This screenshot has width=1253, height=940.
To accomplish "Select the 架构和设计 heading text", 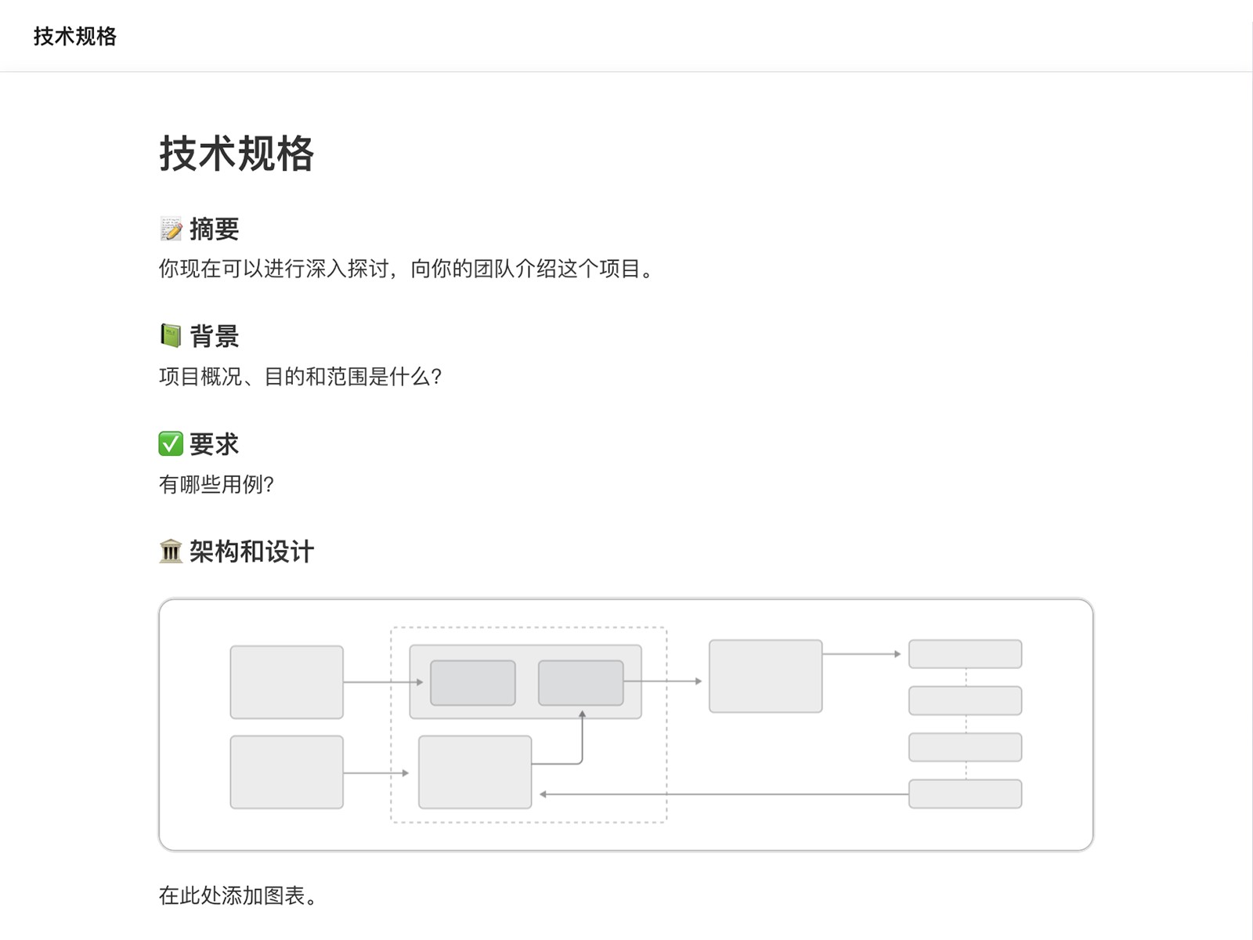I will click(251, 551).
